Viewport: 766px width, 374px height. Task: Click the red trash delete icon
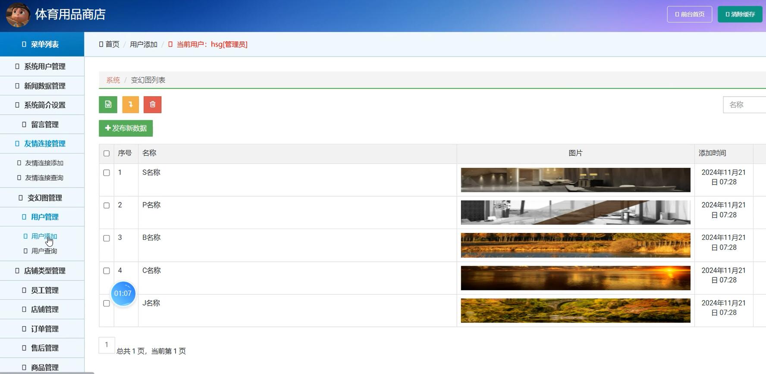click(152, 104)
